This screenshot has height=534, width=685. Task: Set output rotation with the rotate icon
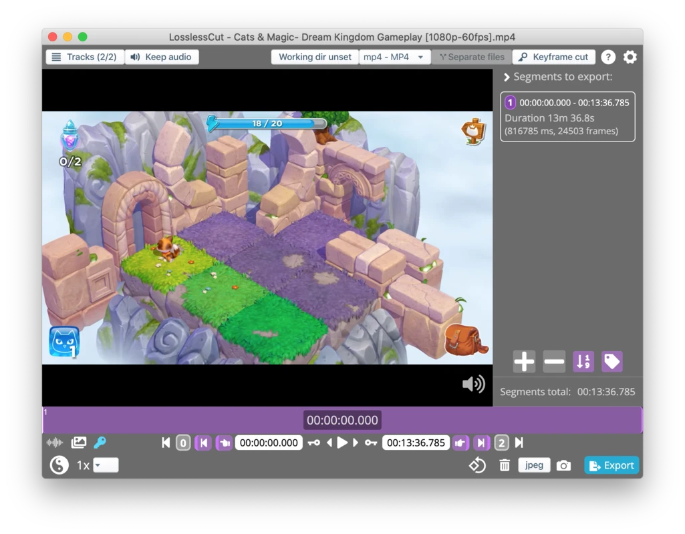click(x=477, y=465)
